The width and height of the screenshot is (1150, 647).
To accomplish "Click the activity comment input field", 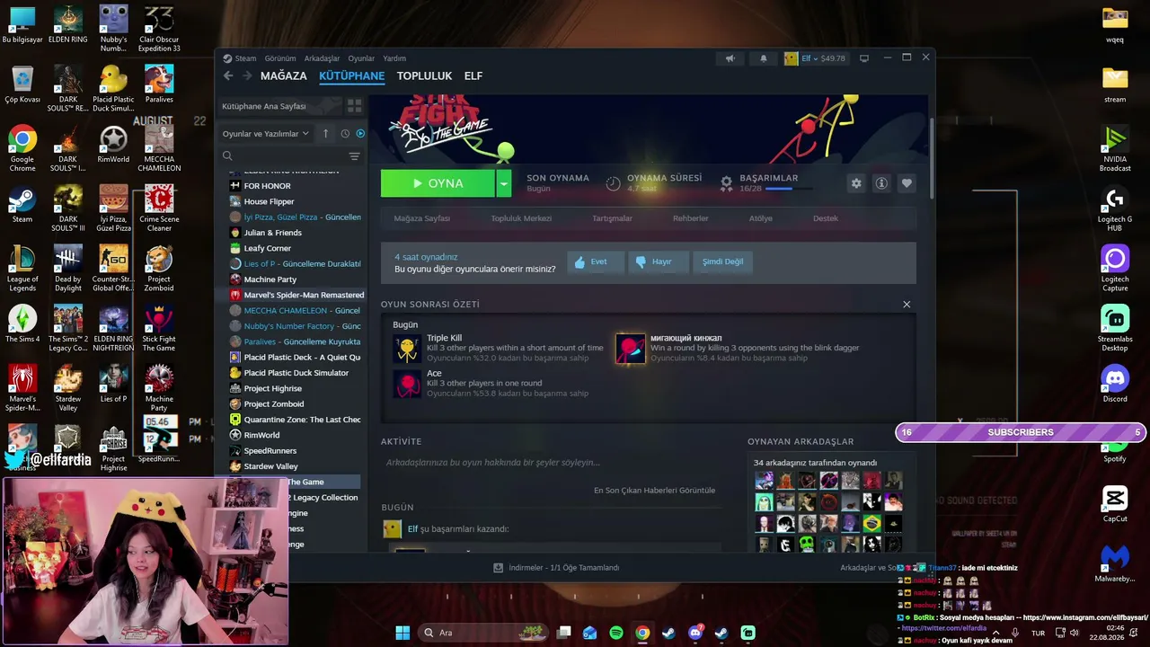I will [x=551, y=463].
